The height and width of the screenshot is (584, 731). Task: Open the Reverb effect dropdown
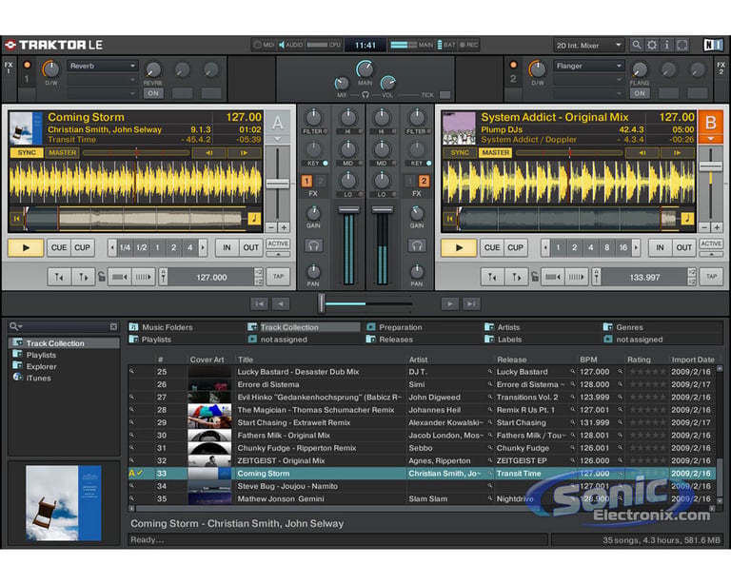coord(103,67)
